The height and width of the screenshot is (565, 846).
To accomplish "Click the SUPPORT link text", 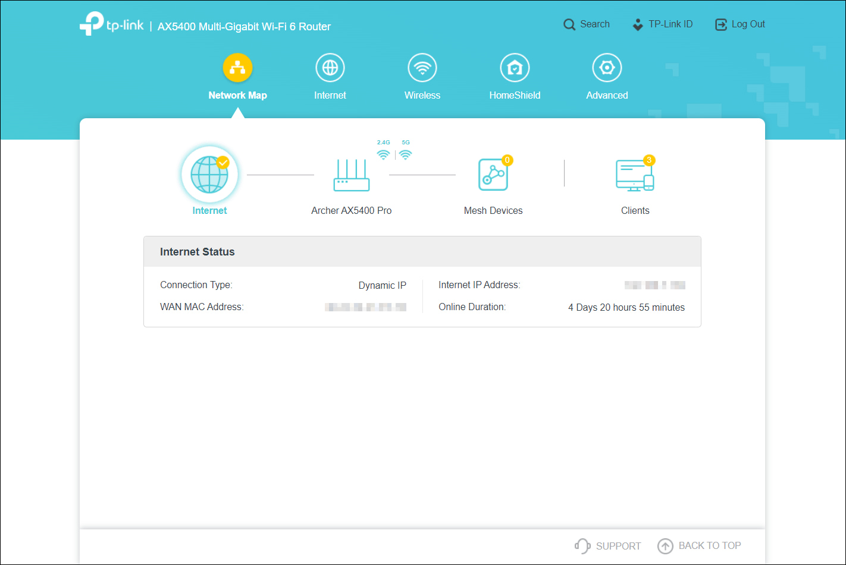I will (618, 546).
